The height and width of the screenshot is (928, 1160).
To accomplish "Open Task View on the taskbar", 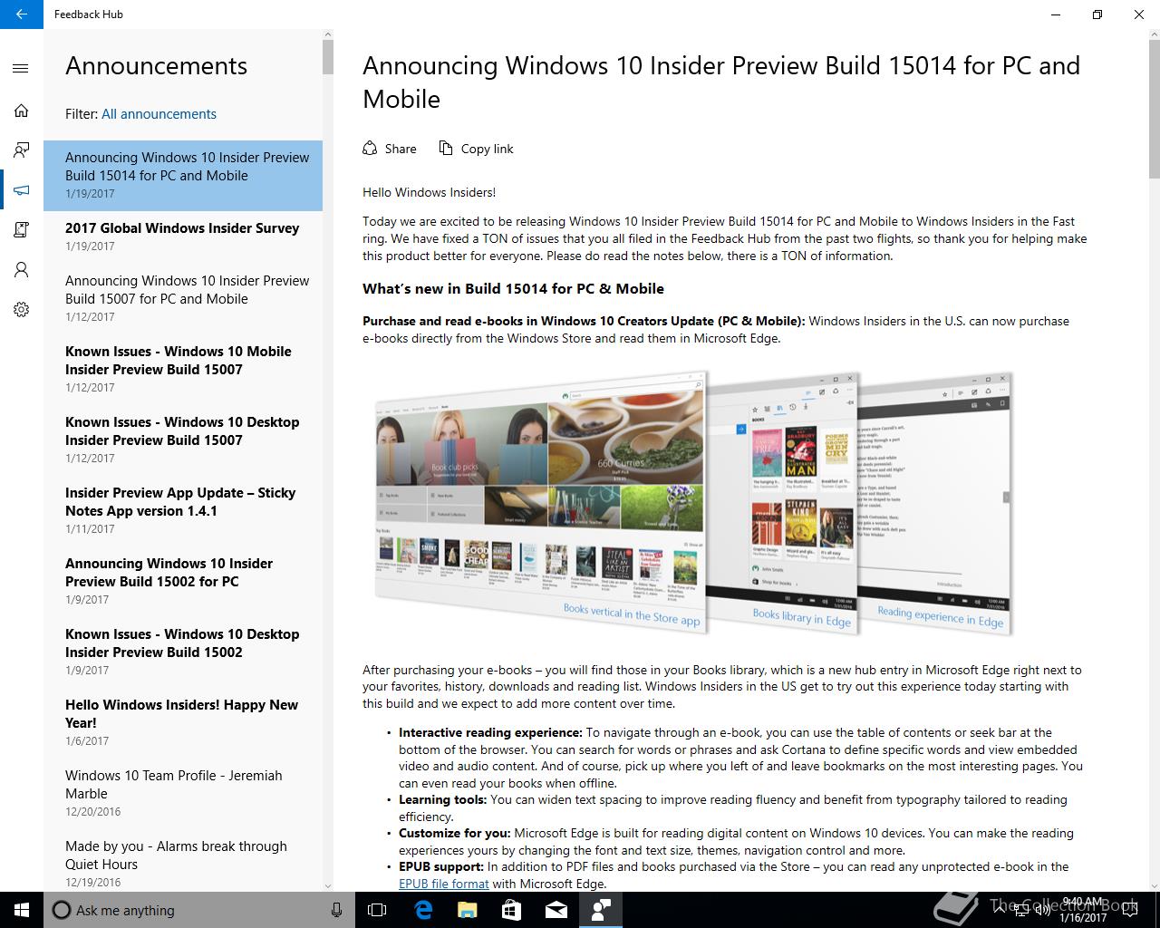I will coord(377,910).
